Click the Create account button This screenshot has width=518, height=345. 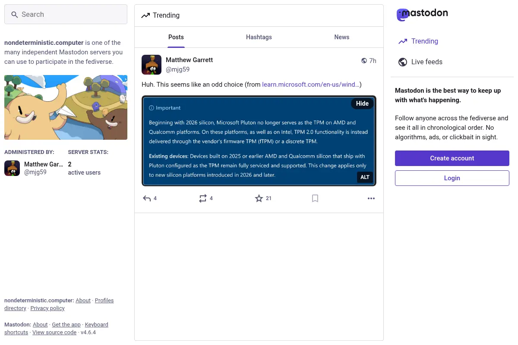point(452,158)
